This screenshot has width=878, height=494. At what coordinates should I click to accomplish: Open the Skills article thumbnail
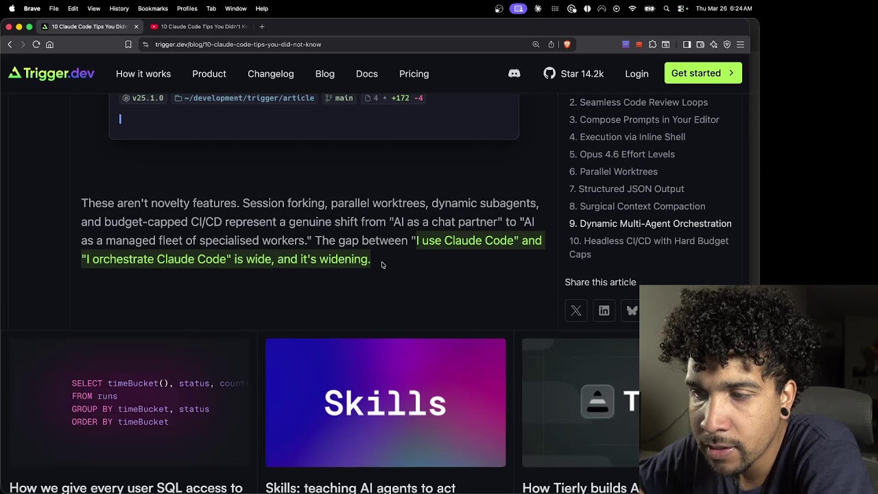[385, 403]
